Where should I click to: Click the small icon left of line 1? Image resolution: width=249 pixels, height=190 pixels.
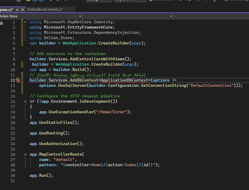pyautogui.click(x=1, y=22)
